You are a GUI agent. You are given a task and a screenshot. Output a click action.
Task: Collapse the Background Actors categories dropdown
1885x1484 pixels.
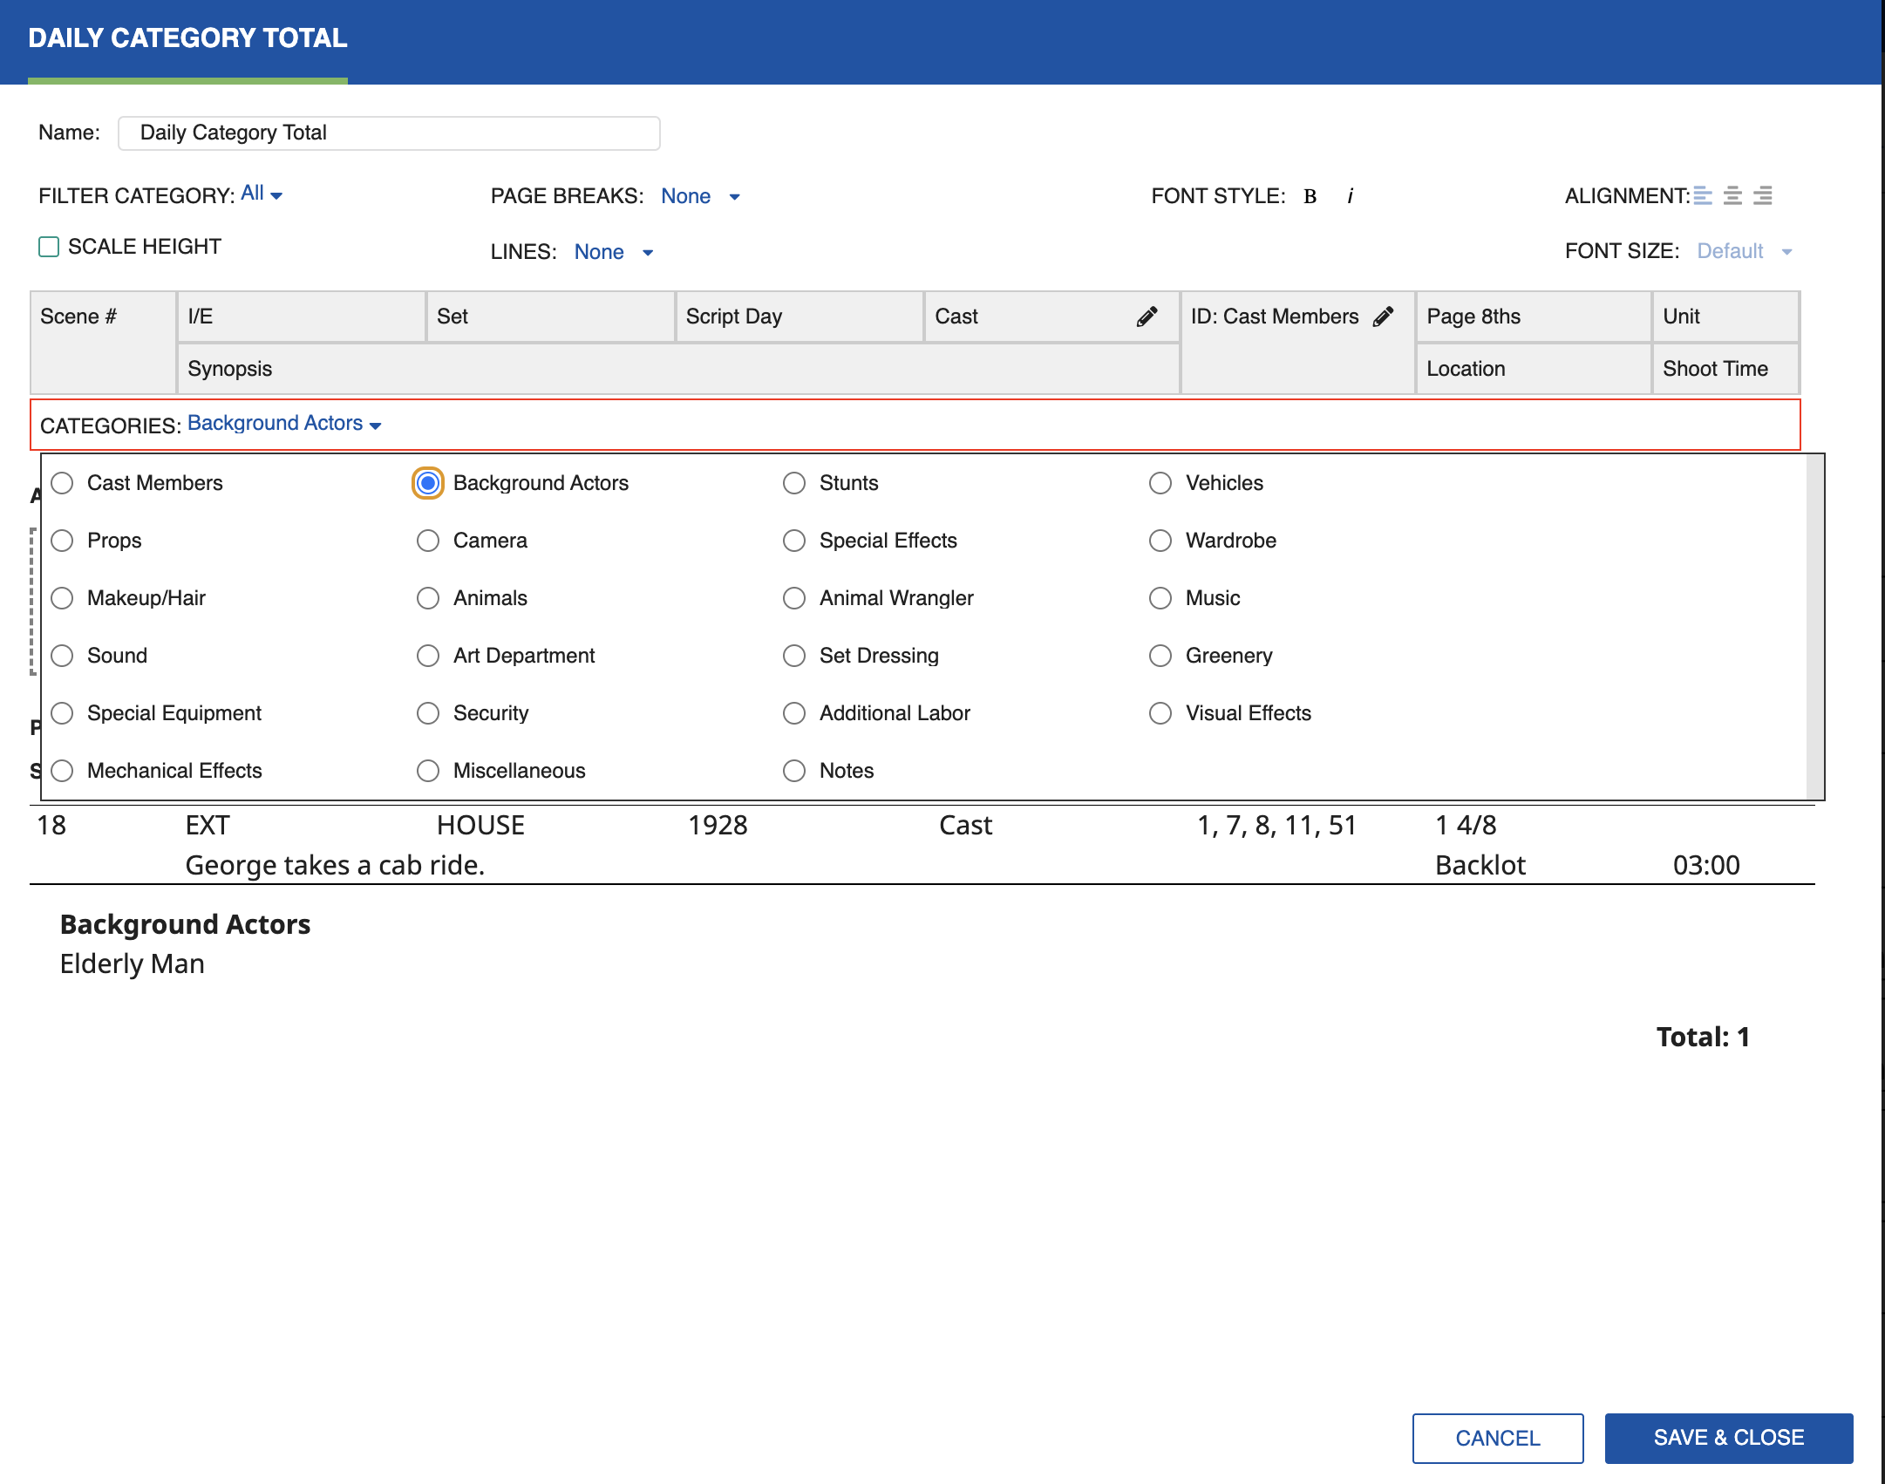pos(281,423)
